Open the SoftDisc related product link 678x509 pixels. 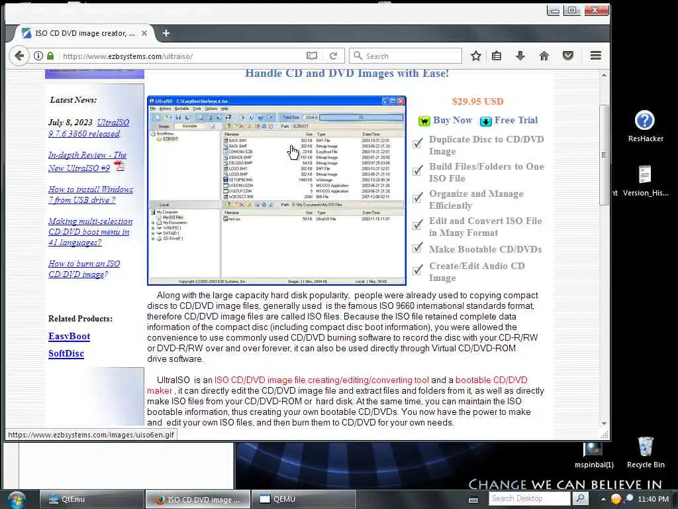[66, 354]
